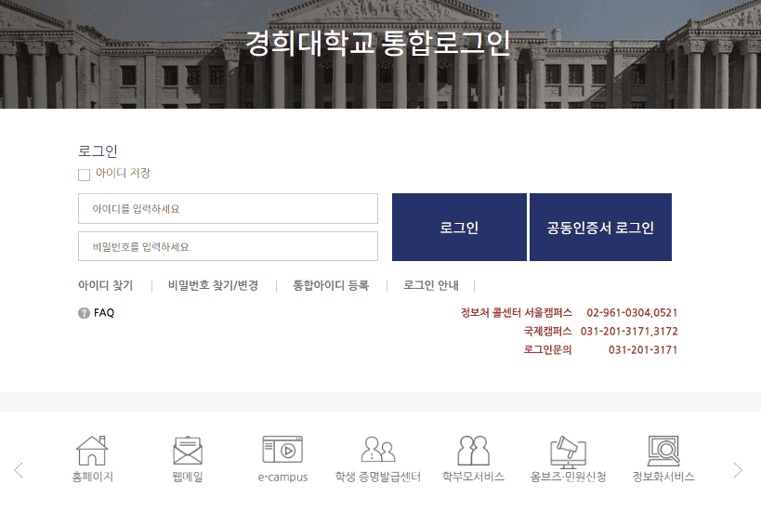Click the 로그인 section heading
Viewport: 761px width, 511px height.
pyautogui.click(x=98, y=151)
